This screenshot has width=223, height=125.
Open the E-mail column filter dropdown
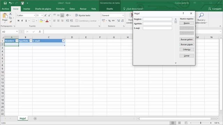63,41
